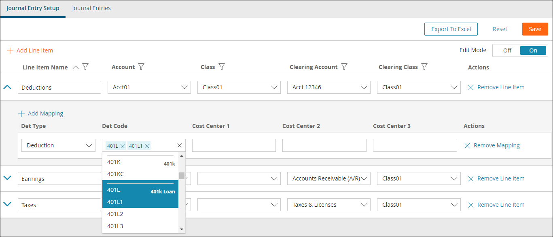Open the Acct01 account dropdown
Image resolution: width=553 pixels, height=237 pixels.
pos(149,87)
